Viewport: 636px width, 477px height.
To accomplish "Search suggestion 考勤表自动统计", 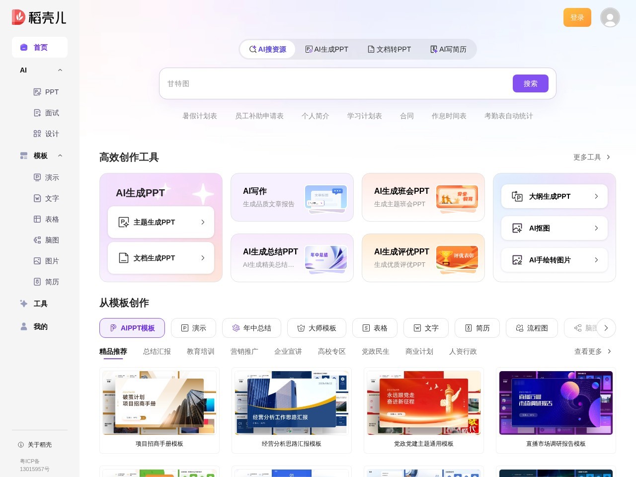I will click(509, 116).
